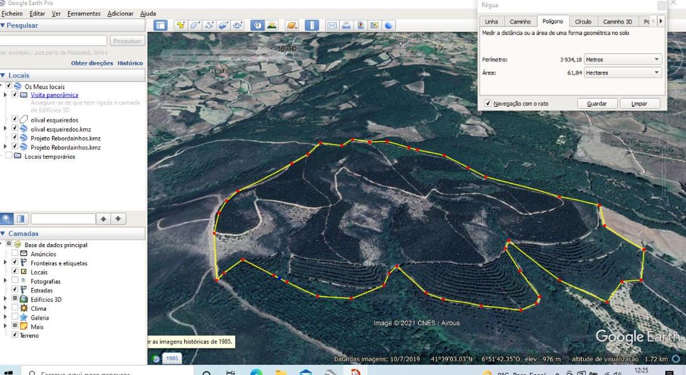Viewport: 686px width, 375px height.
Task: Show historical imagery clock tool
Action: pyautogui.click(x=257, y=25)
